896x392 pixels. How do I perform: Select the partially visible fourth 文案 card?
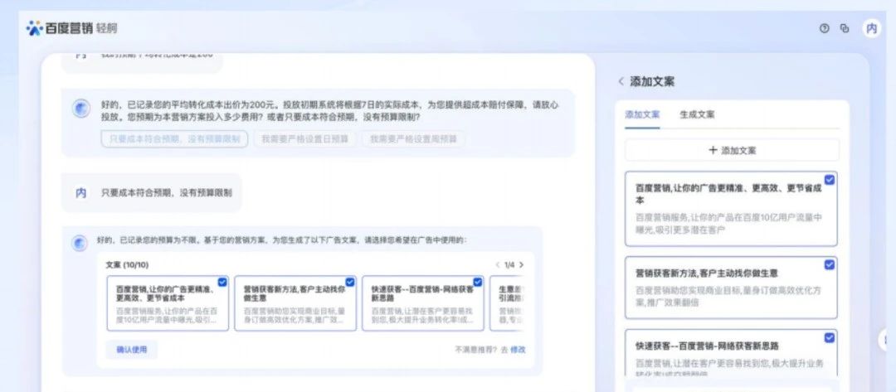coord(508,303)
